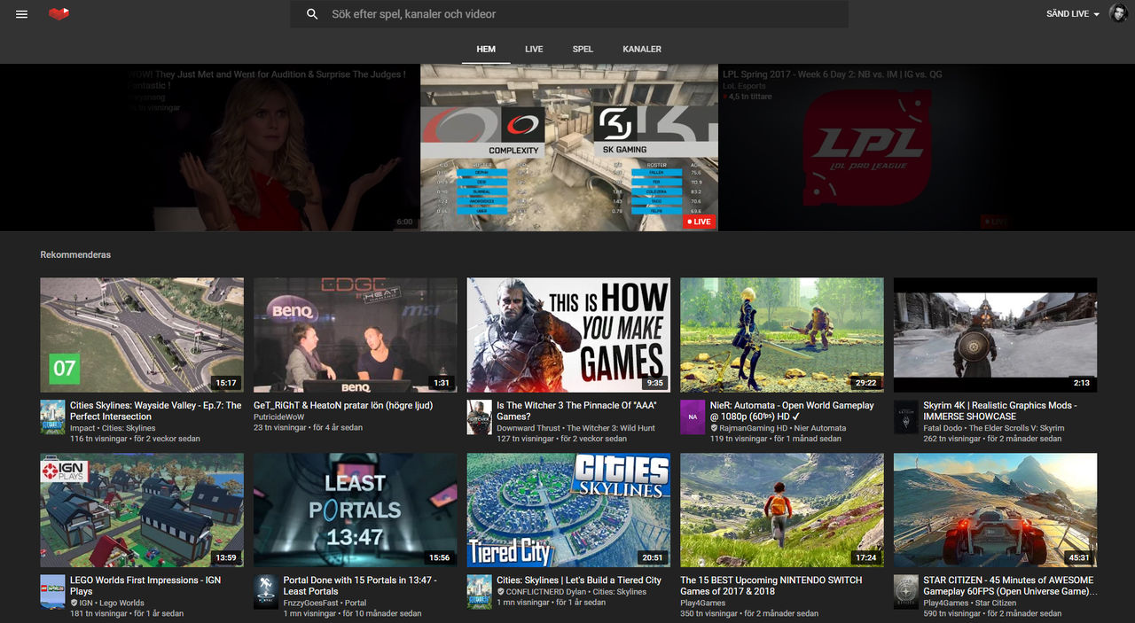1135x623 pixels.
Task: Open 'The Witcher 3: Wild Hunt' game link
Action: 611,428
